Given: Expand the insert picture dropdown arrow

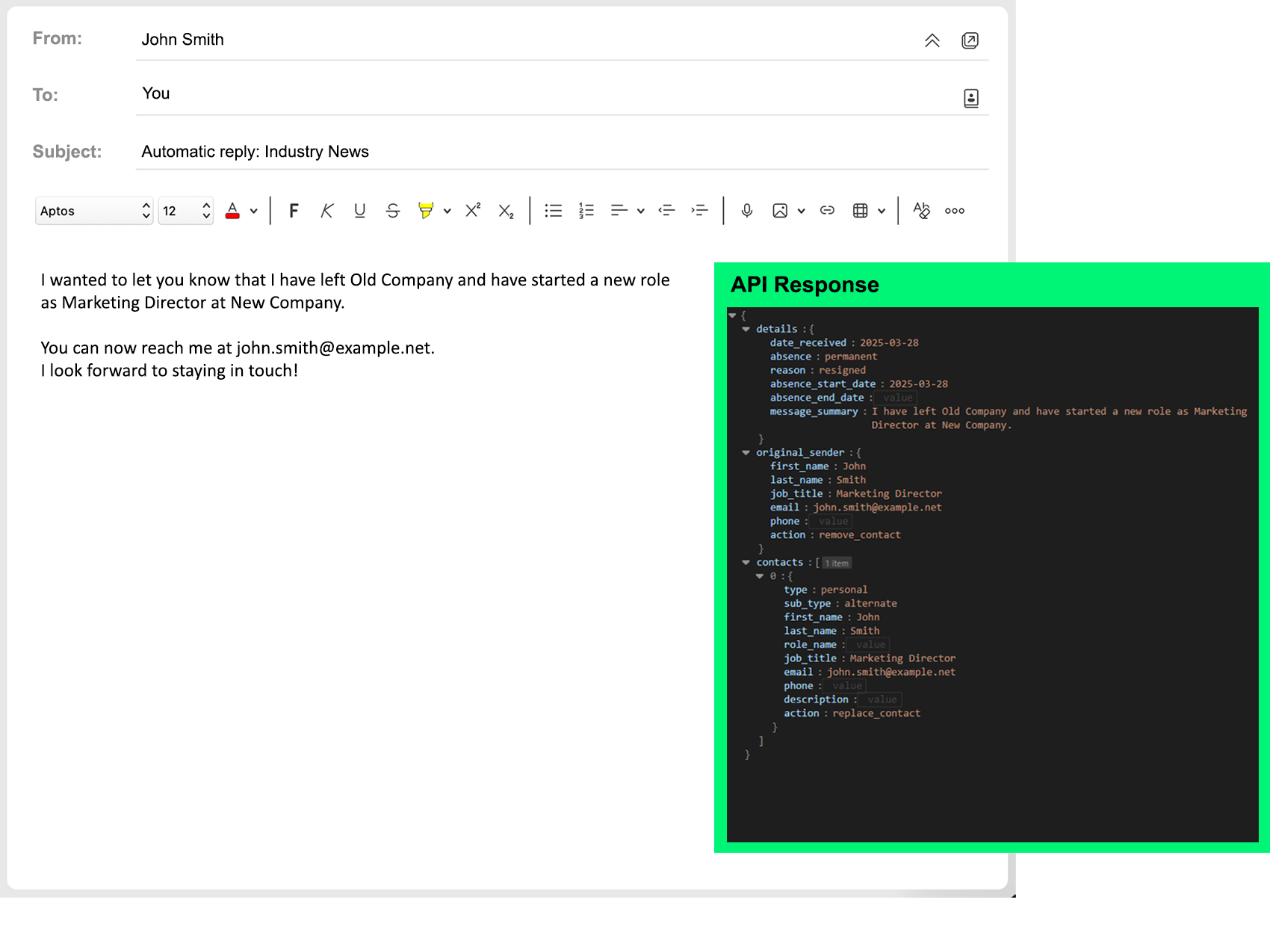Looking at the screenshot, I should (801, 211).
